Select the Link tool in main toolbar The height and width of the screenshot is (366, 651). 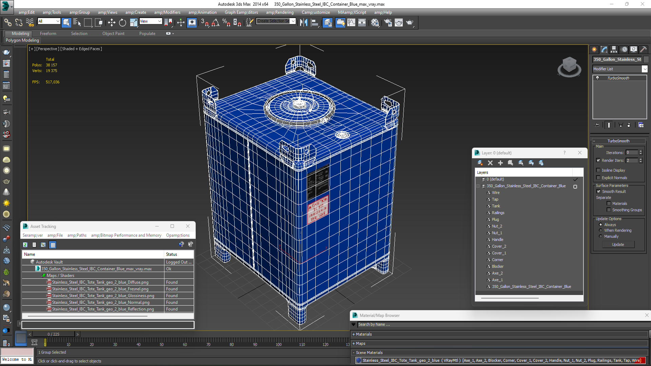click(x=7, y=22)
